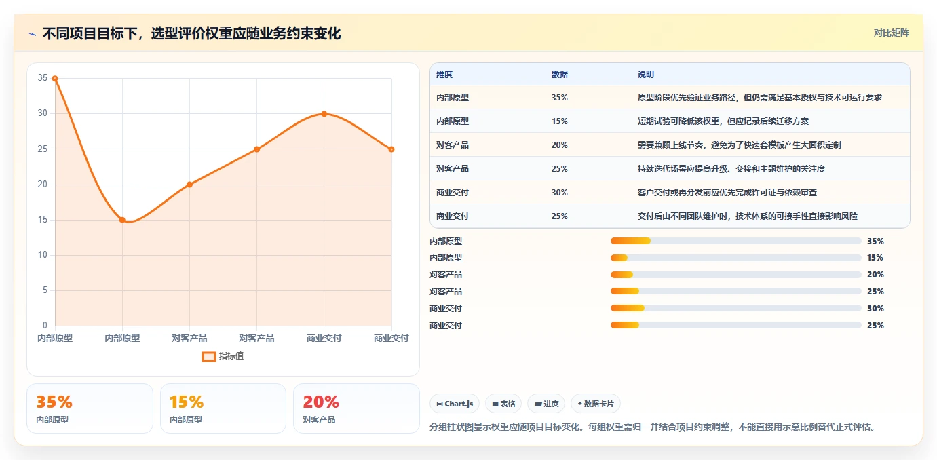Click the 商业交付 progress bar showing 25%

736,326
